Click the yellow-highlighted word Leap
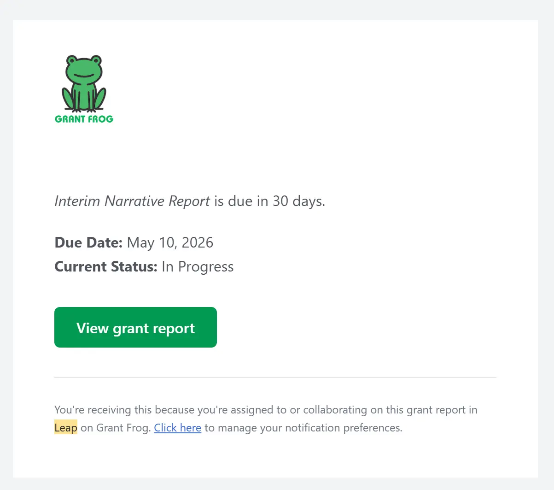 click(x=65, y=427)
